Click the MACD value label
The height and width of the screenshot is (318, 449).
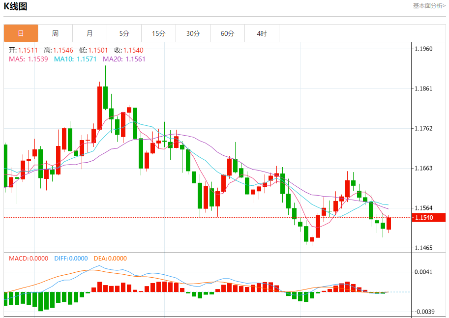29,259
